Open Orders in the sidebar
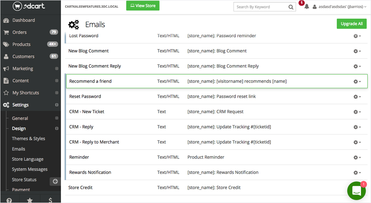This screenshot has width=371, height=203. [20, 32]
